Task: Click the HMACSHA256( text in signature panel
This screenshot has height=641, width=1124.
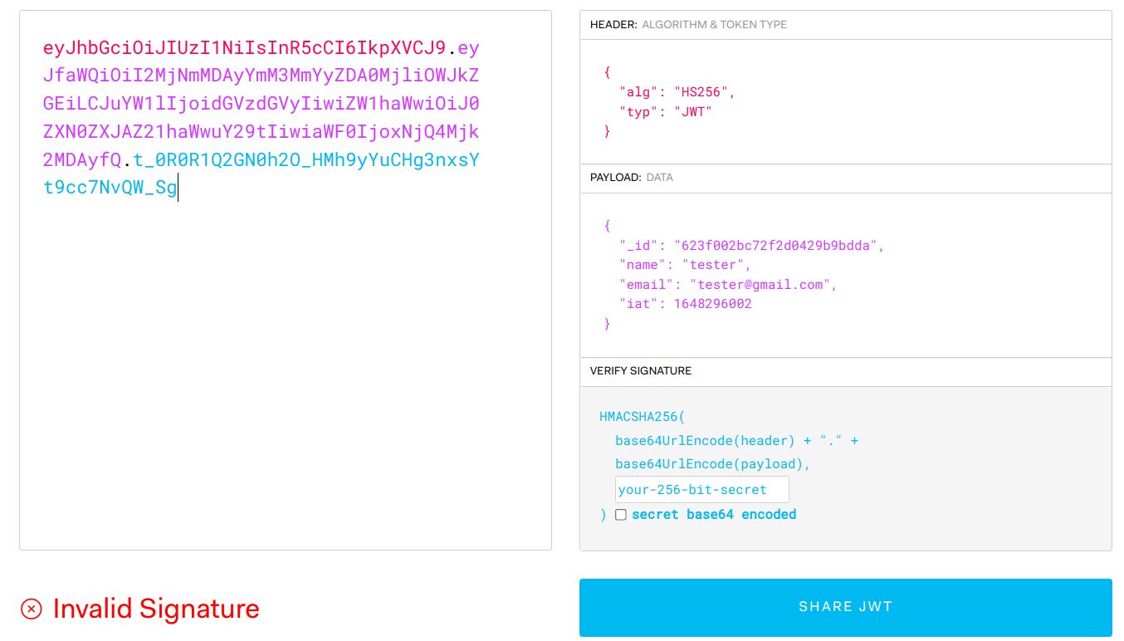Action: pos(643,417)
